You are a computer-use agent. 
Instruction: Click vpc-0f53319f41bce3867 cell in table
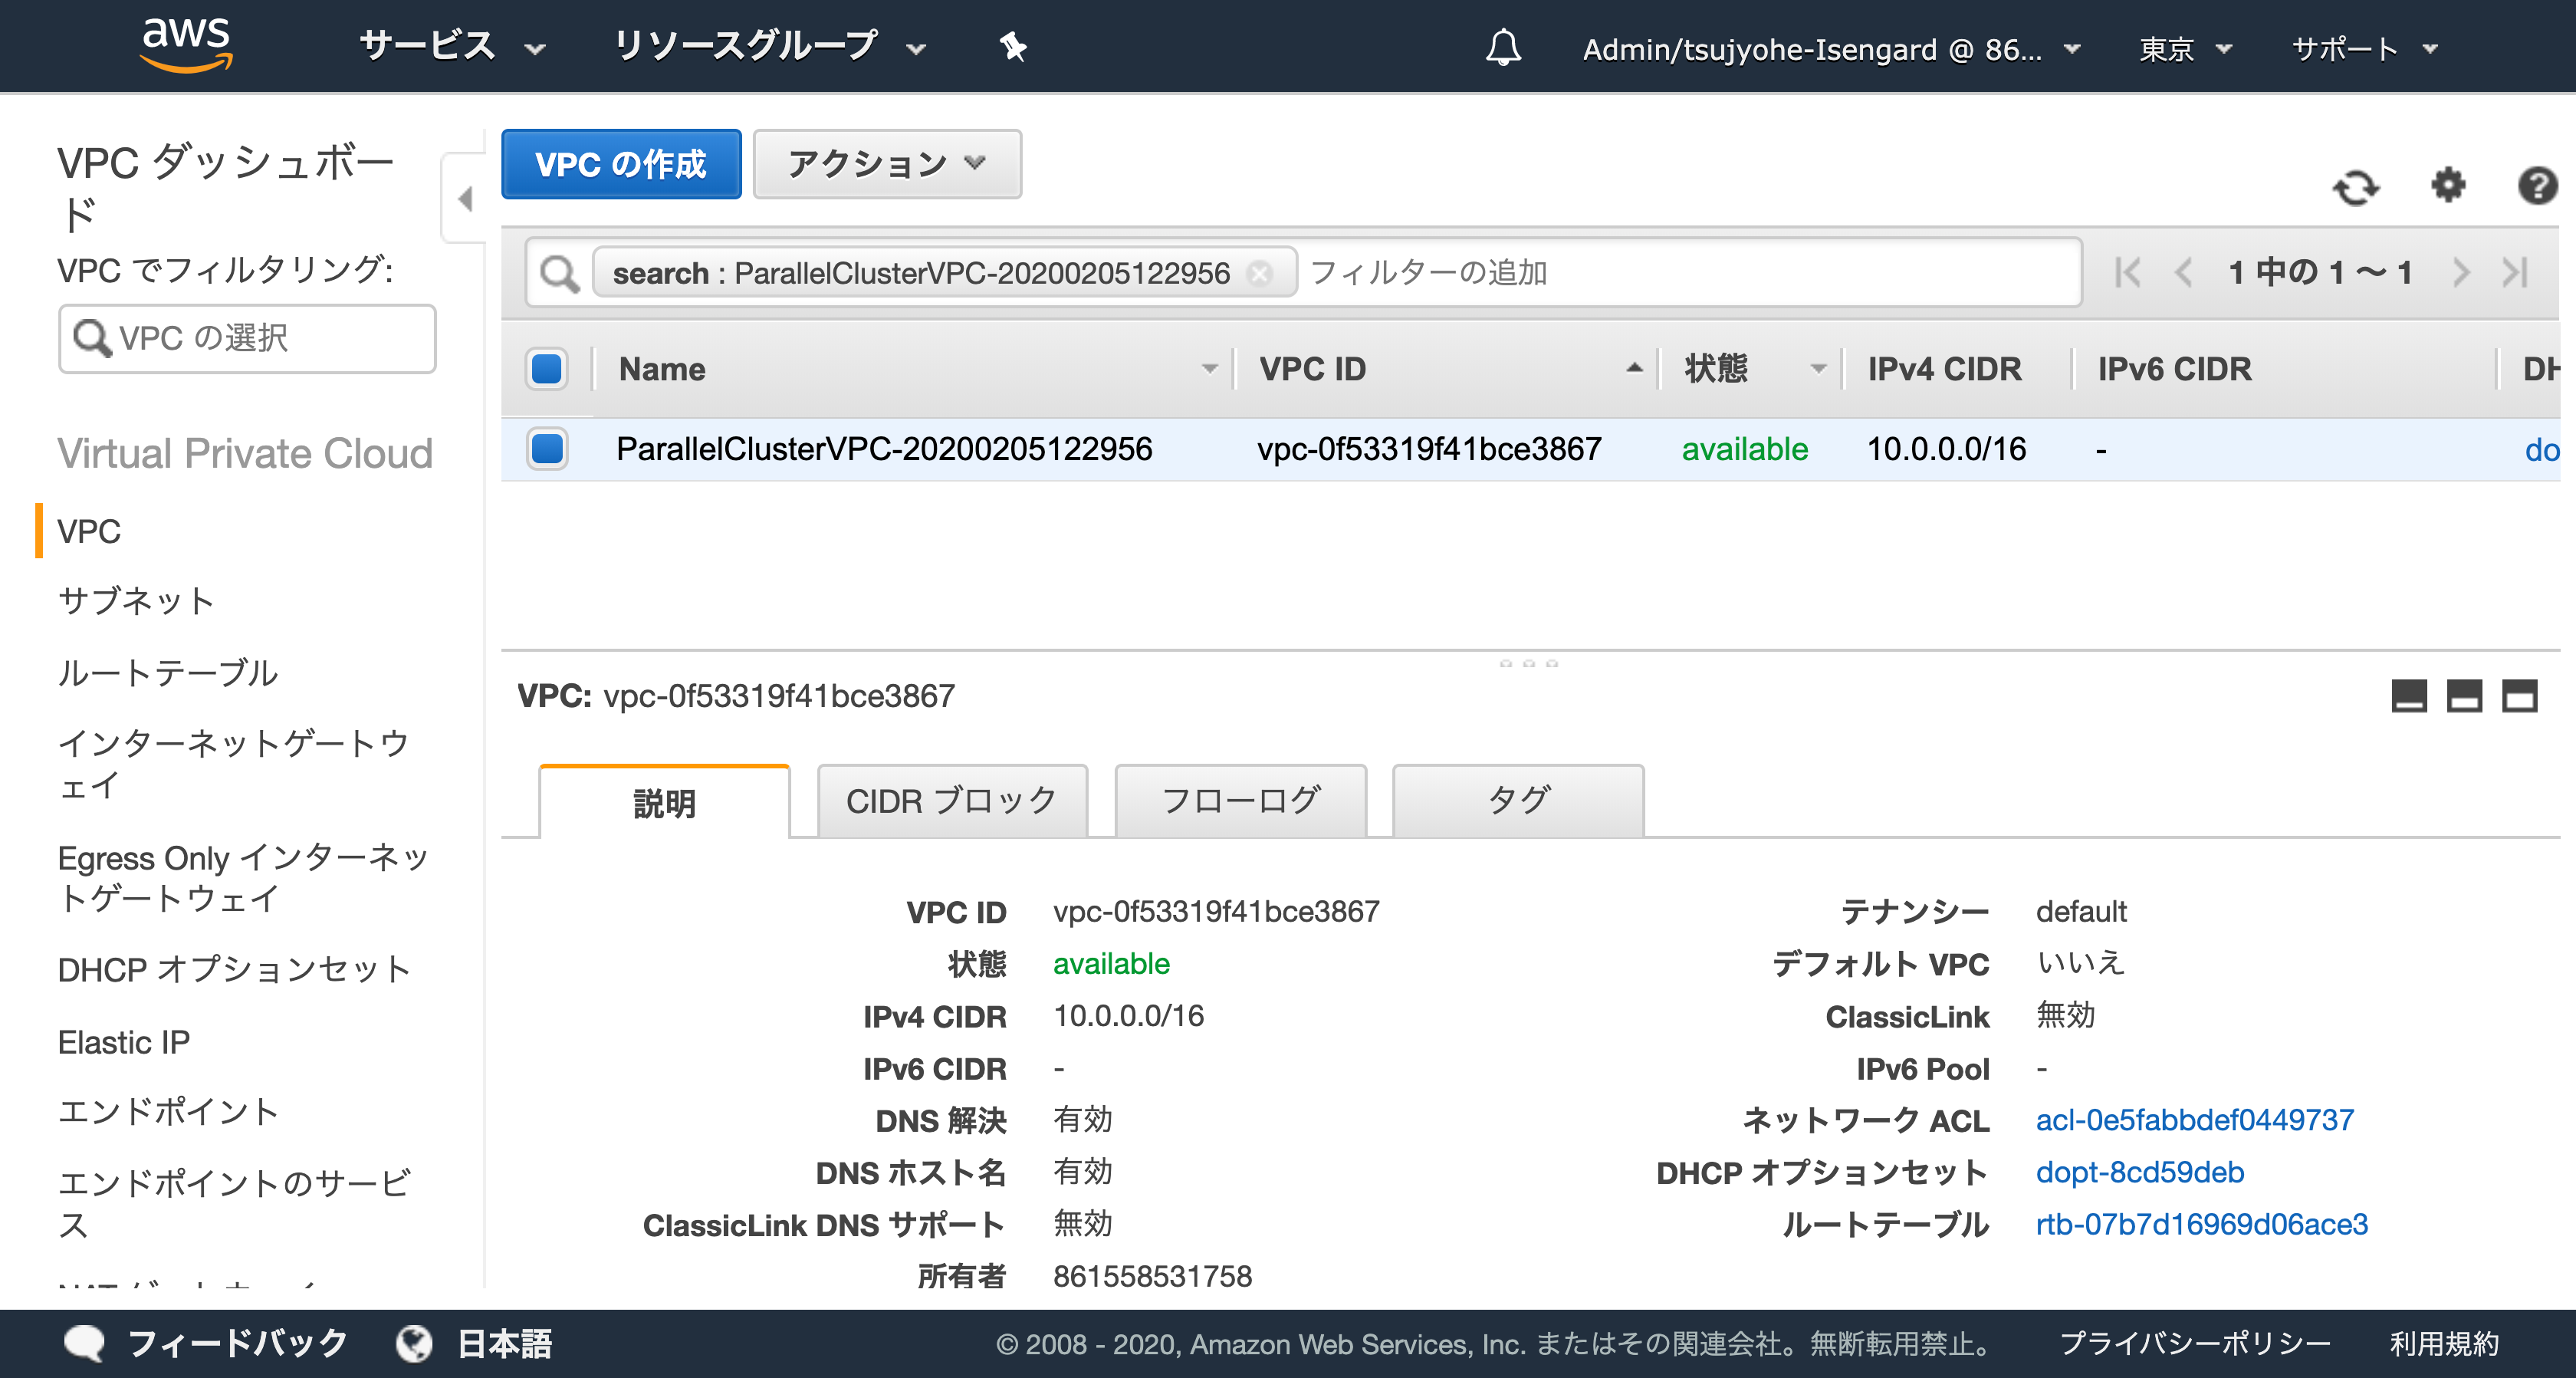1429,449
